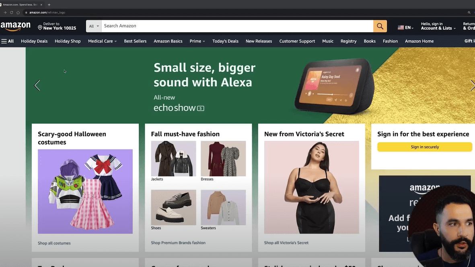This screenshot has width=475, height=267.
Task: Open Amazon Home section
Action: tap(419, 41)
